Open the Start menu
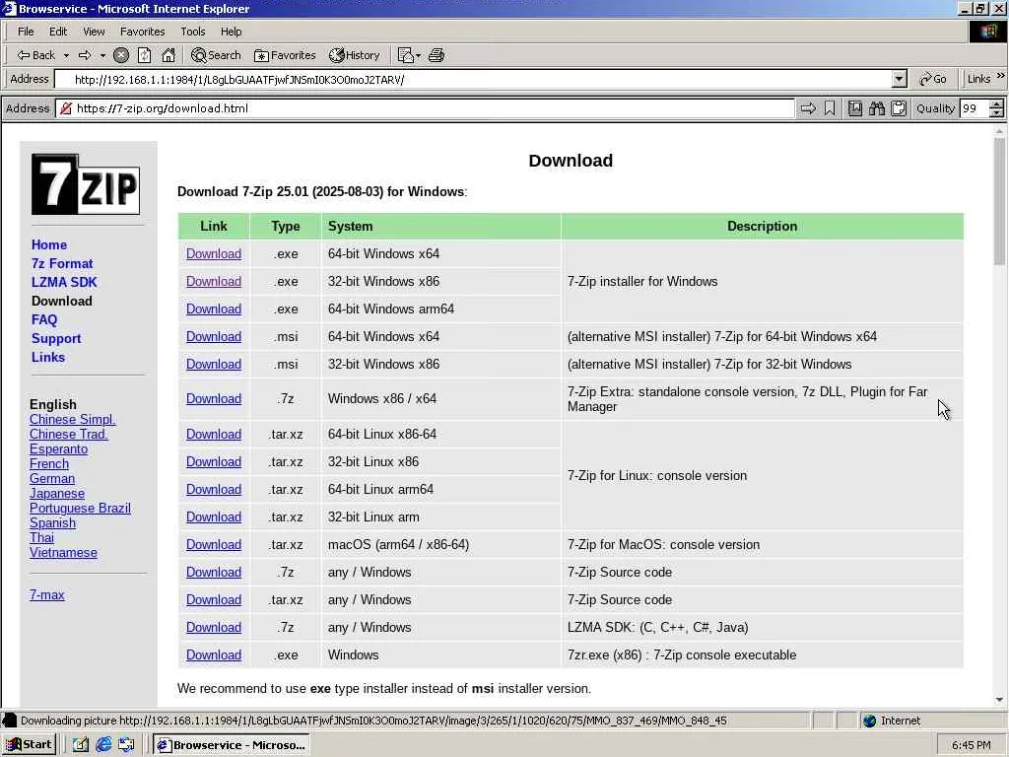This screenshot has height=757, width=1009. click(29, 745)
